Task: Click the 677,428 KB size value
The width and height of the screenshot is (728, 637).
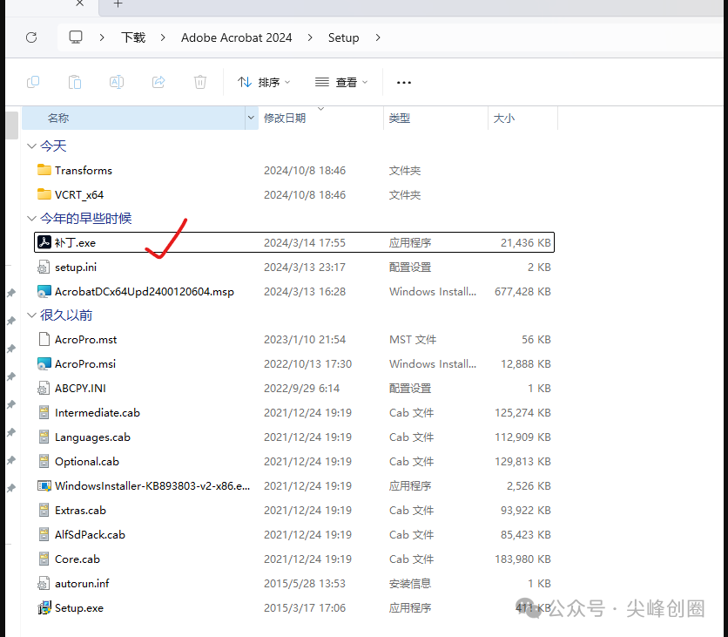Action: coord(522,291)
